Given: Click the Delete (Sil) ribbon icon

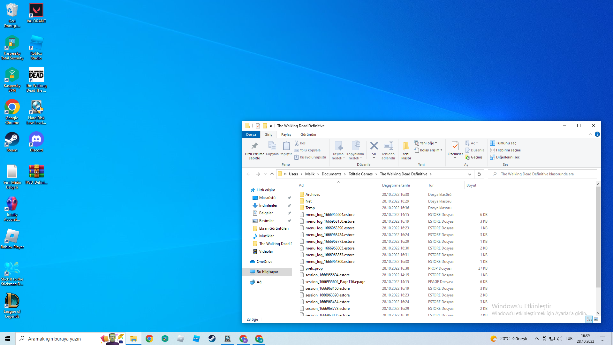Looking at the screenshot, I should click(374, 146).
